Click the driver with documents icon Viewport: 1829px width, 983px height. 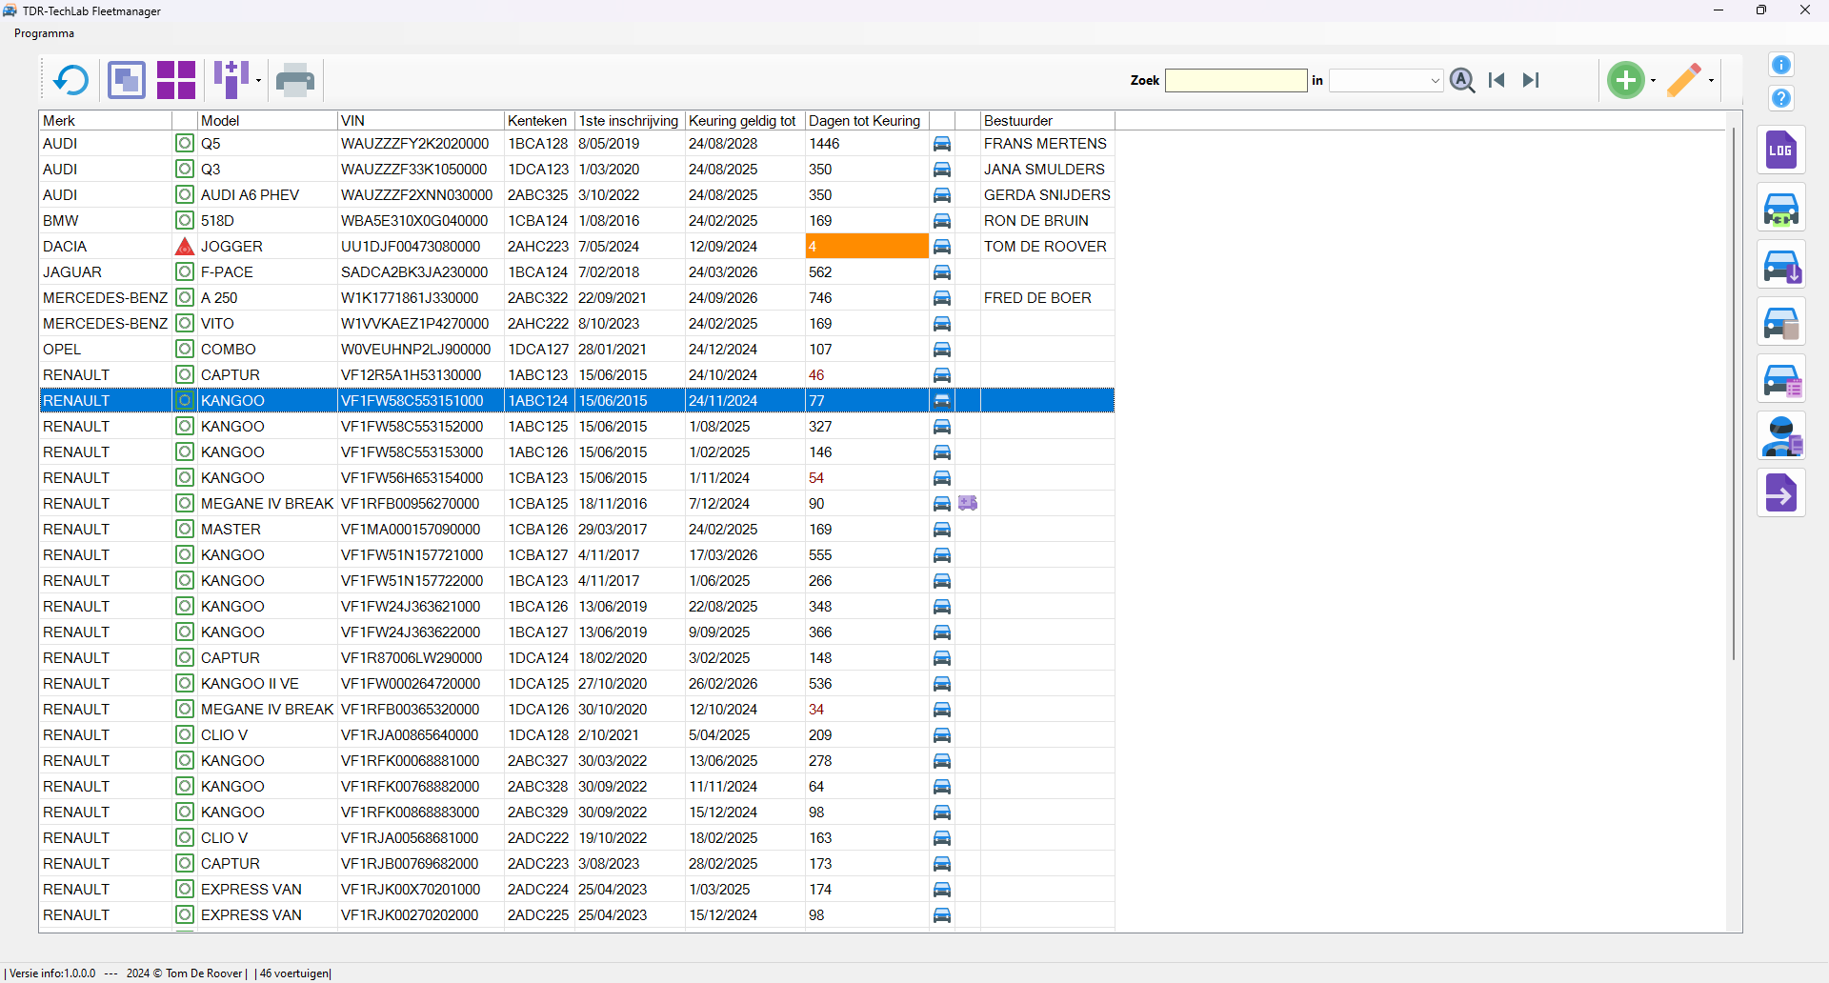pos(1780,436)
